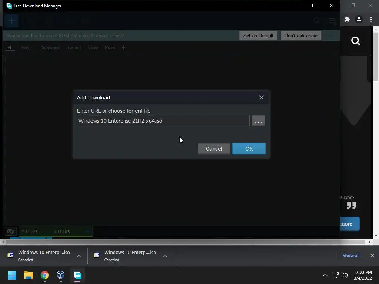
Task: Choose Don't ask again
Action: pos(301,35)
